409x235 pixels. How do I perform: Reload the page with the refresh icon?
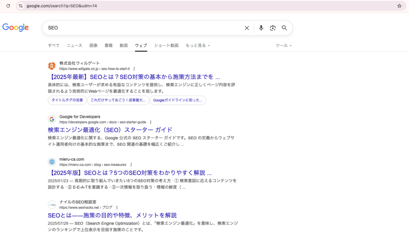pos(8,6)
